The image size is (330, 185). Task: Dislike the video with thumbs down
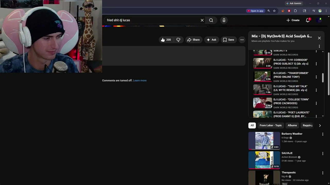(178, 40)
